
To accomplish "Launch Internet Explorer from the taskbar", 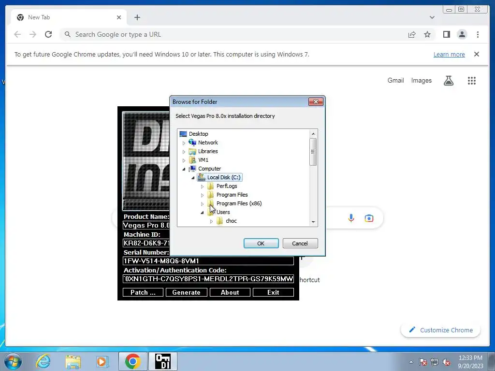I will point(43,361).
